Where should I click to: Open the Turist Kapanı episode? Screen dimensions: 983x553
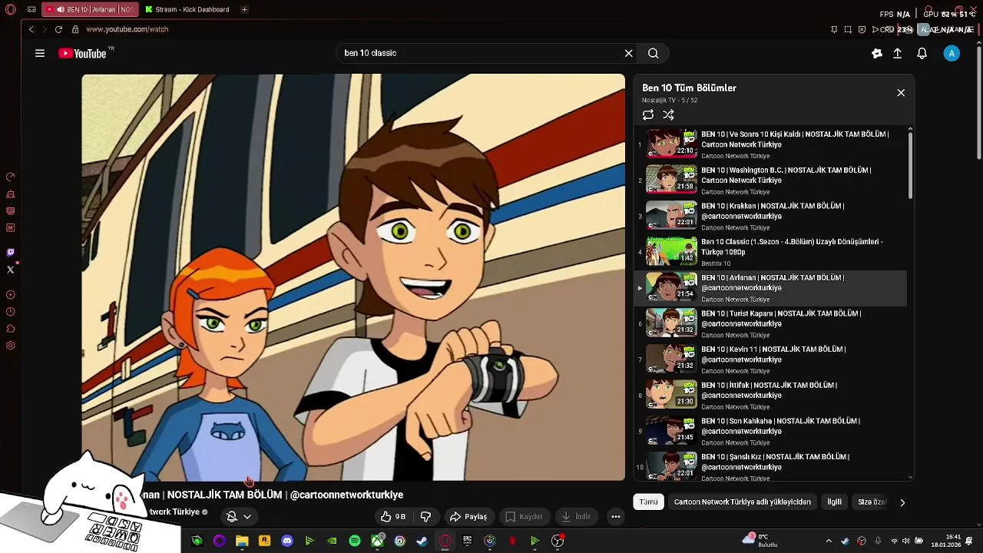coord(770,323)
